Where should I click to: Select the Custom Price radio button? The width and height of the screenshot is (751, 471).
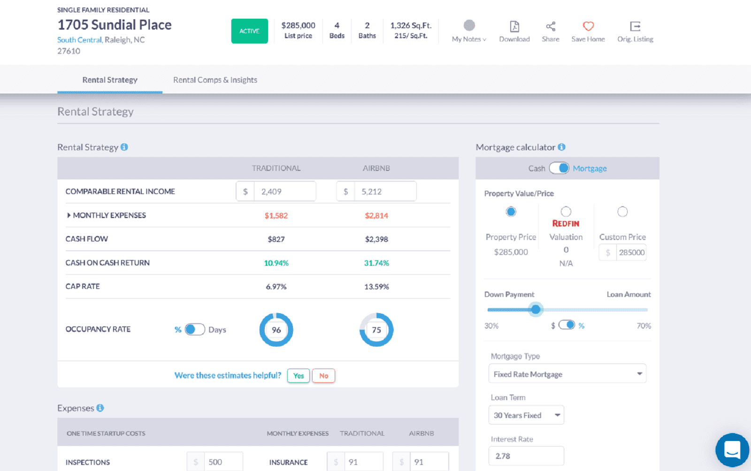tap(622, 212)
